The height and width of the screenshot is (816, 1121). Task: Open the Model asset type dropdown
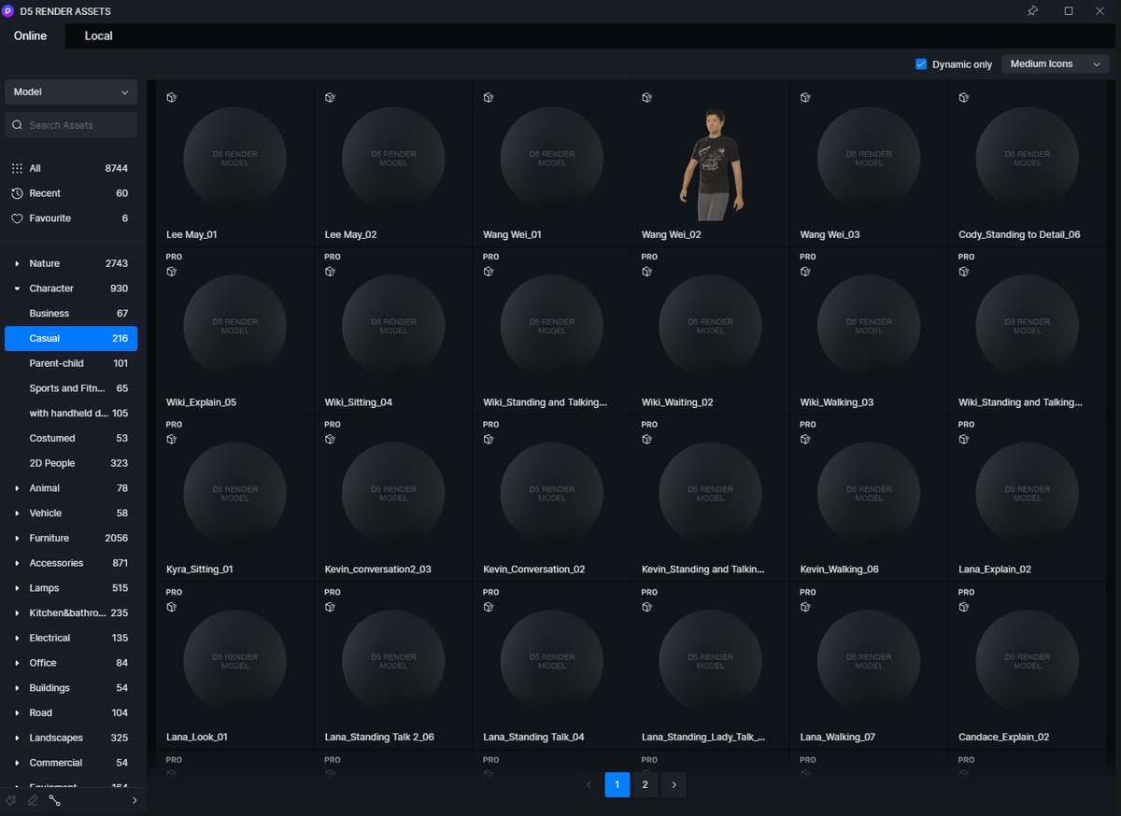pyautogui.click(x=71, y=91)
